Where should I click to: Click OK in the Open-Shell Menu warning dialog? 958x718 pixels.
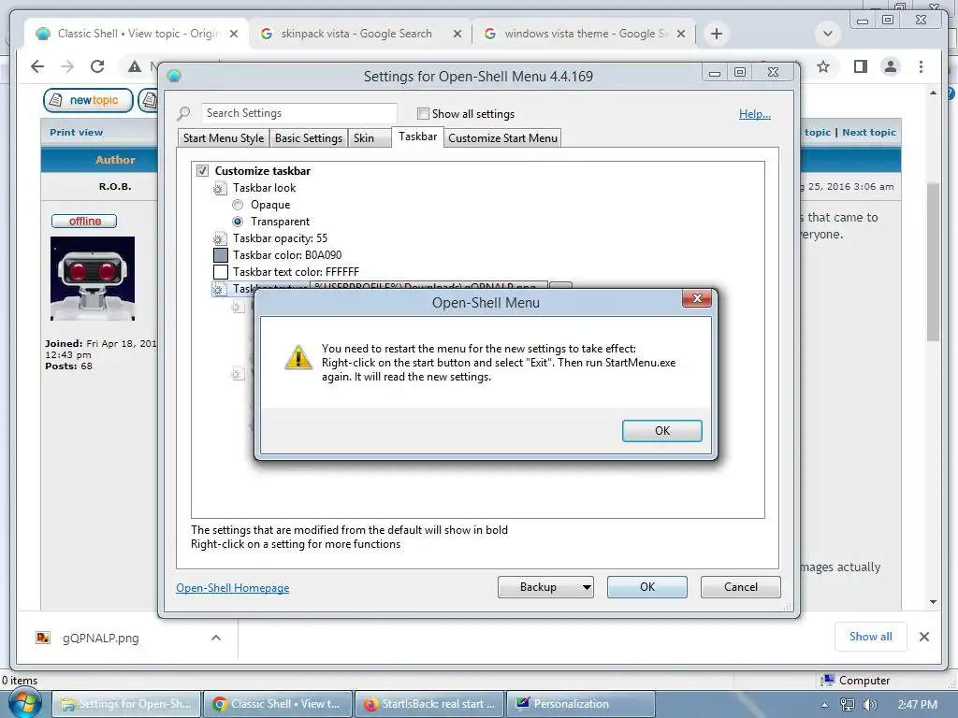pyautogui.click(x=661, y=430)
